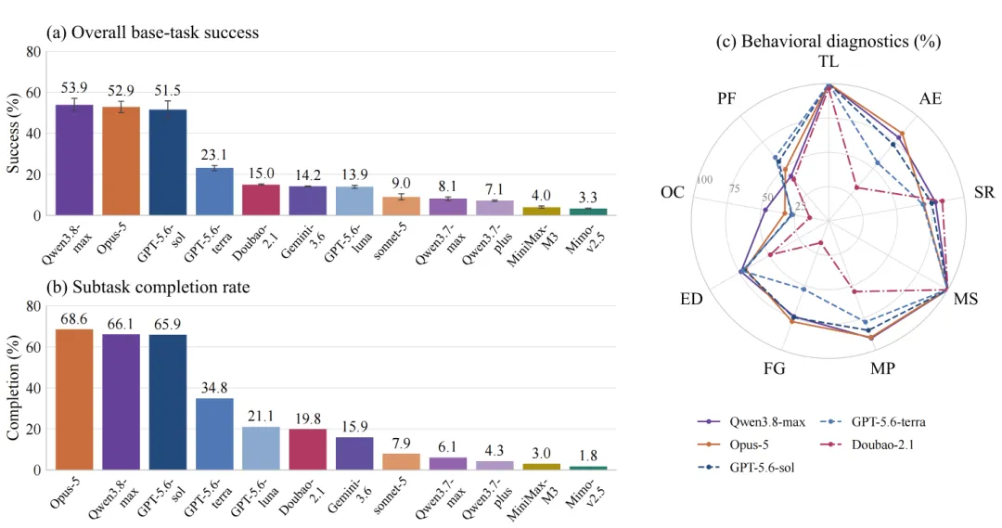The height and width of the screenshot is (528, 1002).
Task: Click the Opus-5 legend line marker
Action: click(x=709, y=444)
